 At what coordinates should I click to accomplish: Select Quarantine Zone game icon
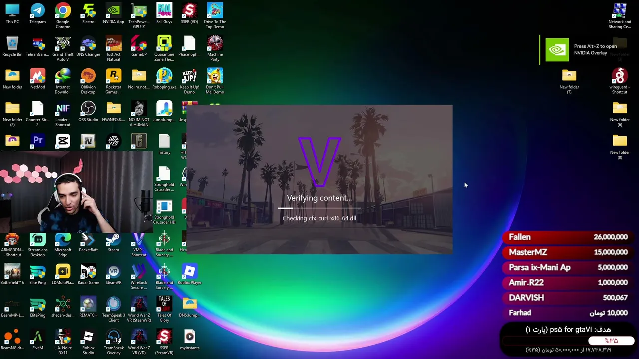tap(164, 48)
